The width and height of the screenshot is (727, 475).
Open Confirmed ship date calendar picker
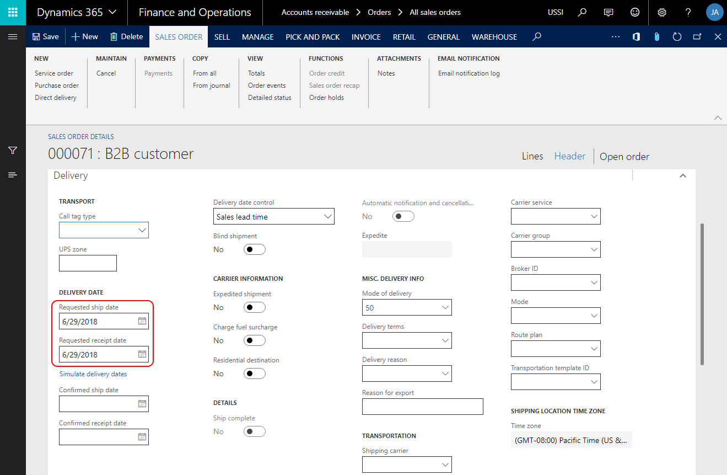coord(142,404)
